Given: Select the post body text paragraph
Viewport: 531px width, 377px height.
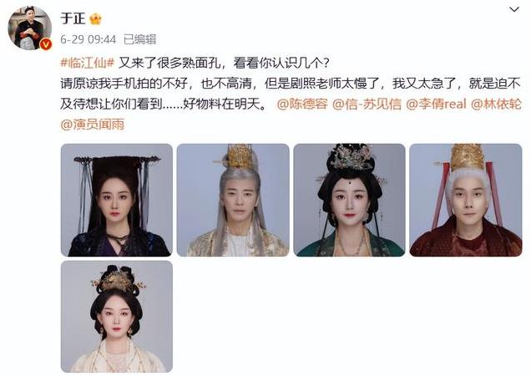Looking at the screenshot, I should [291, 94].
